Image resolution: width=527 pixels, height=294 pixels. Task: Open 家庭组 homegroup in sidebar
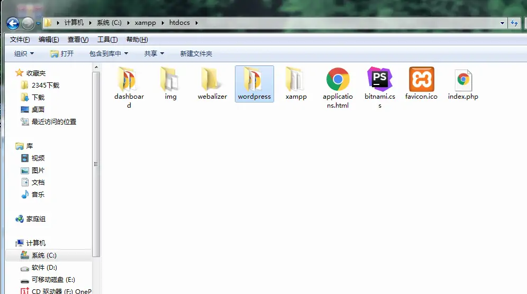click(30, 219)
